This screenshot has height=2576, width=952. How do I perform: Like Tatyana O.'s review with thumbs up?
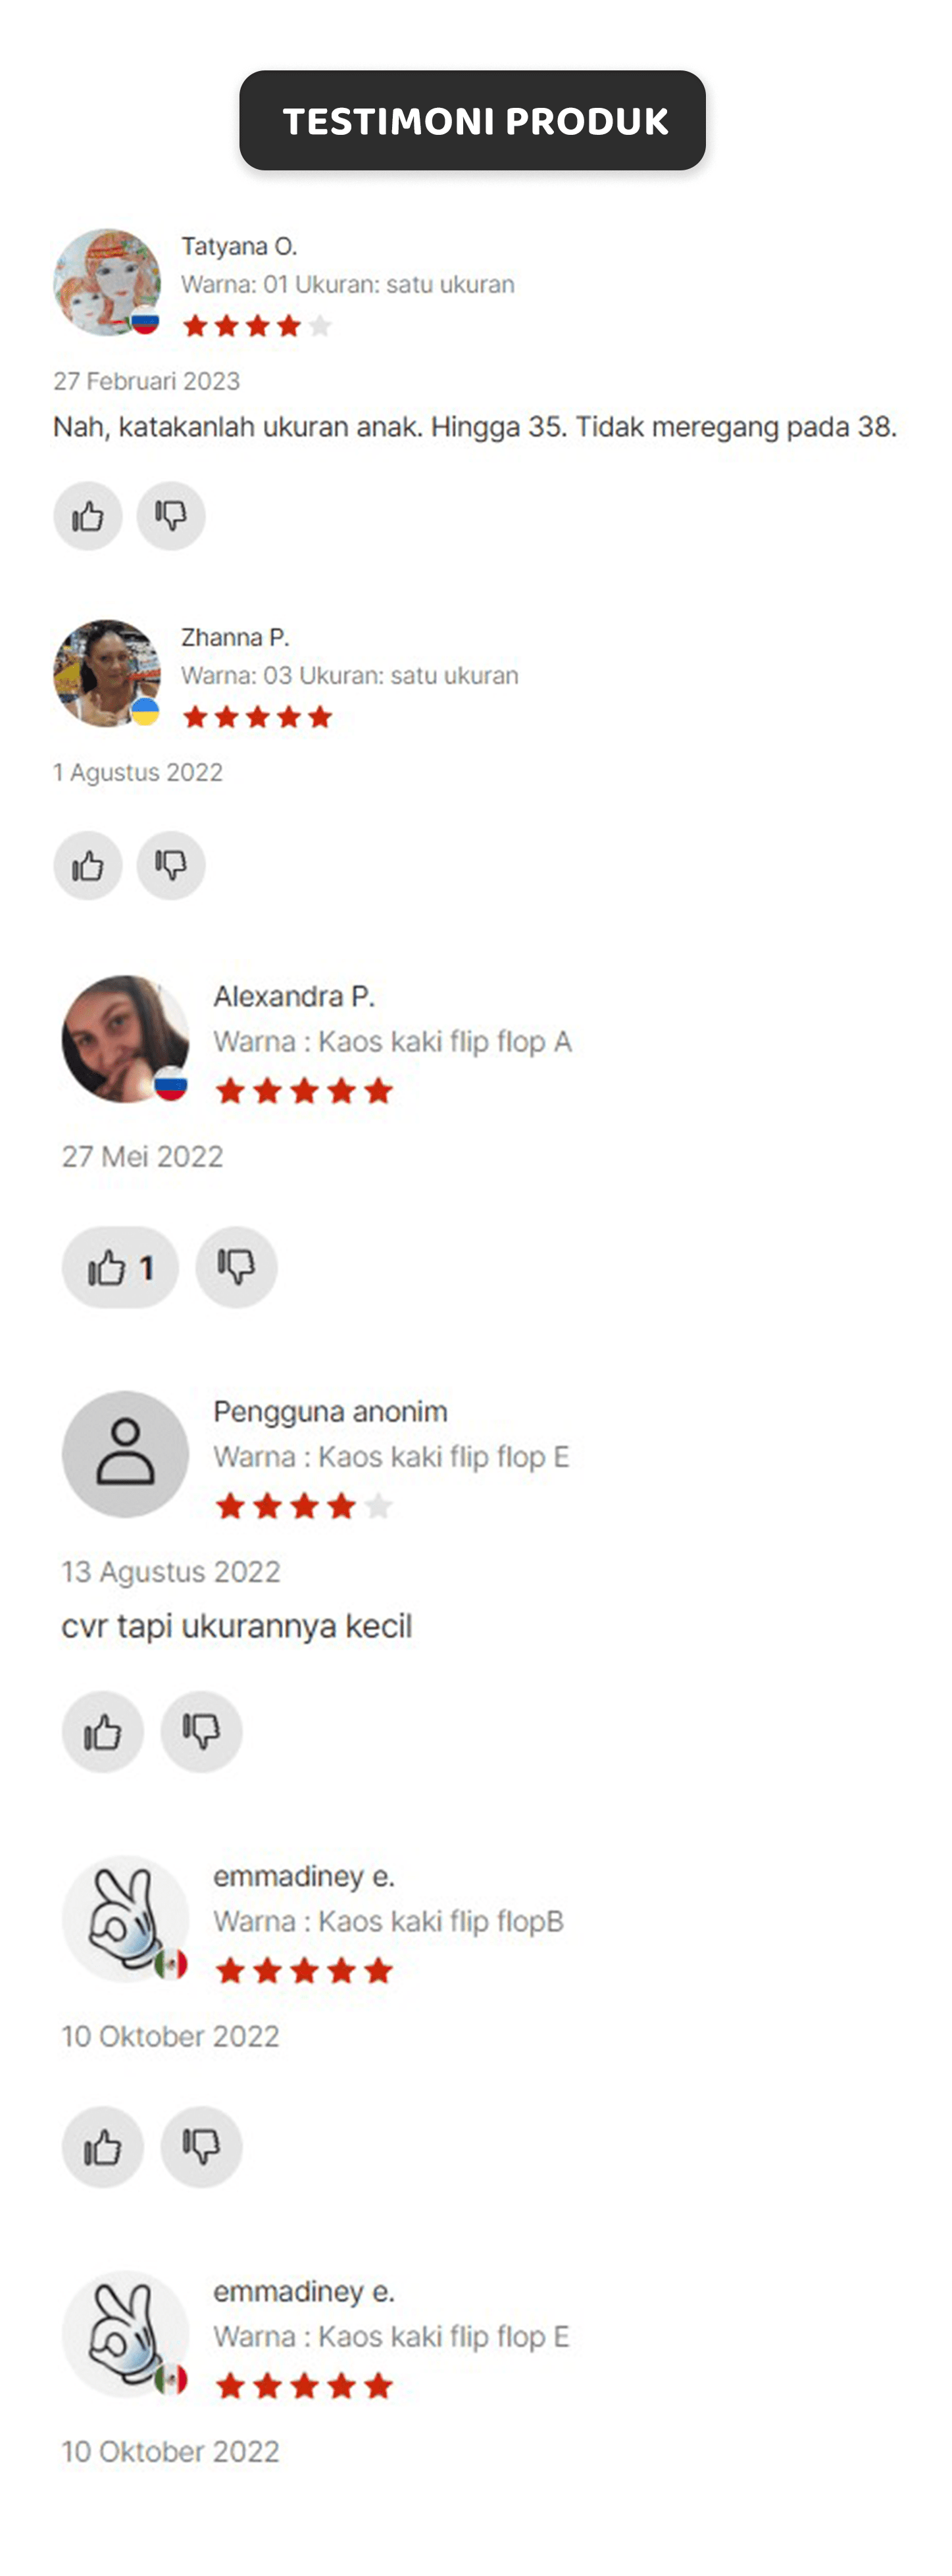point(88,516)
